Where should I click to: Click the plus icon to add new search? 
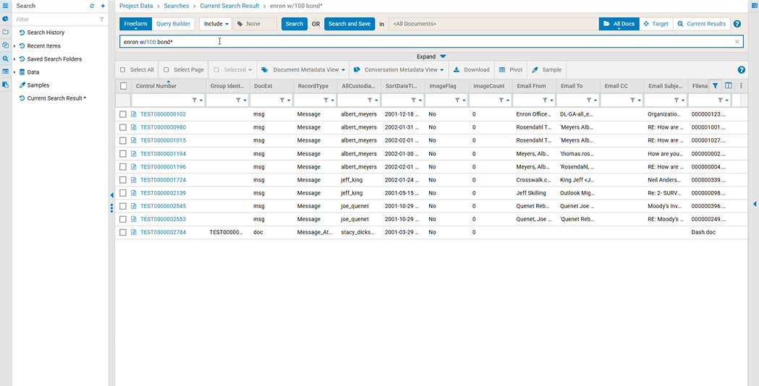(x=103, y=6)
